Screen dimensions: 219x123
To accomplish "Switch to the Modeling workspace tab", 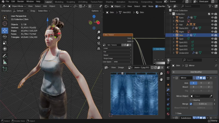I will pos(59,2).
